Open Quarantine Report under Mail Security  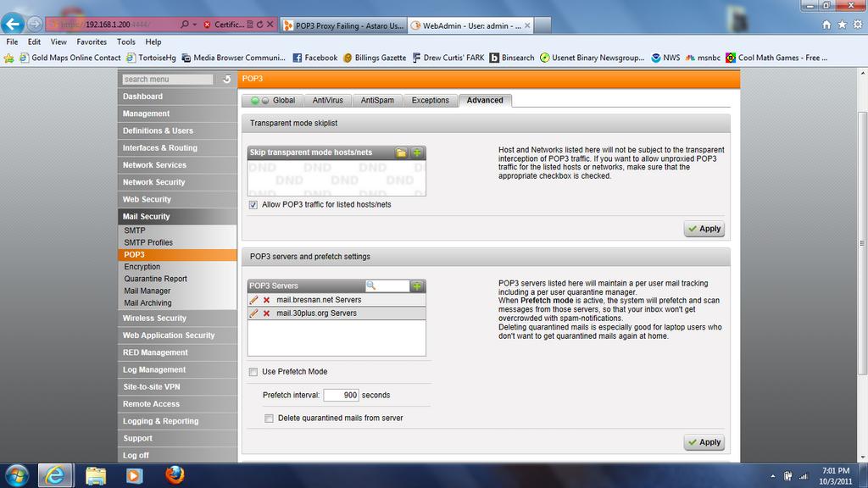[155, 279]
